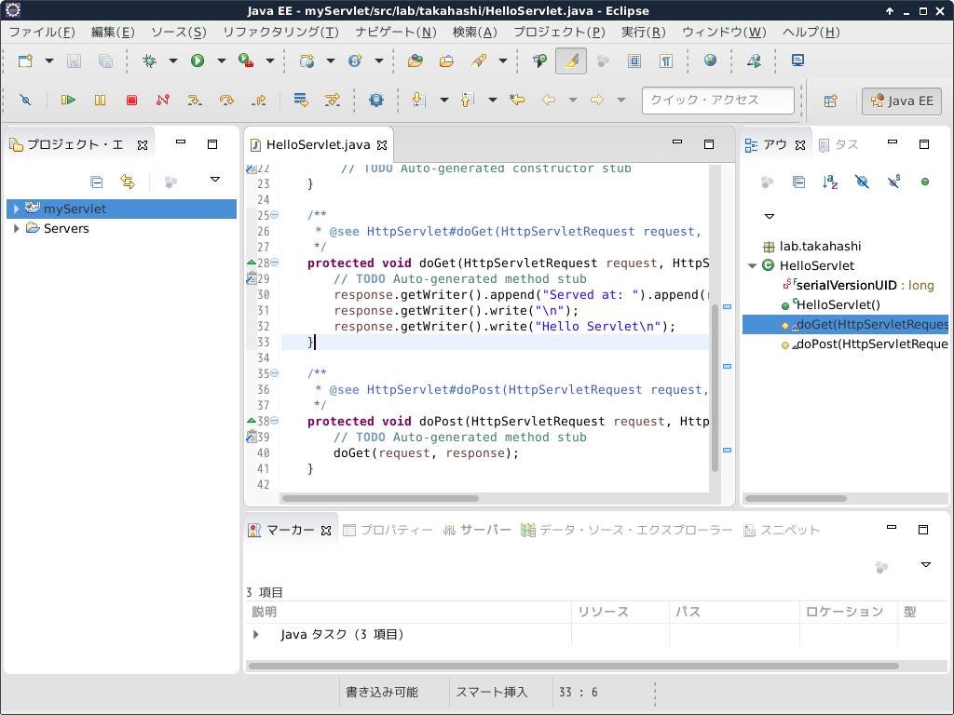Collapse the javadoc fold marker line 35

click(x=275, y=373)
